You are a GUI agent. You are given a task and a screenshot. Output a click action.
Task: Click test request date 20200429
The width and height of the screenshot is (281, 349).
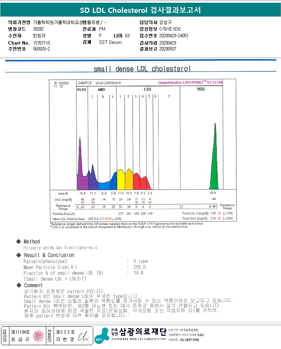coord(168,43)
